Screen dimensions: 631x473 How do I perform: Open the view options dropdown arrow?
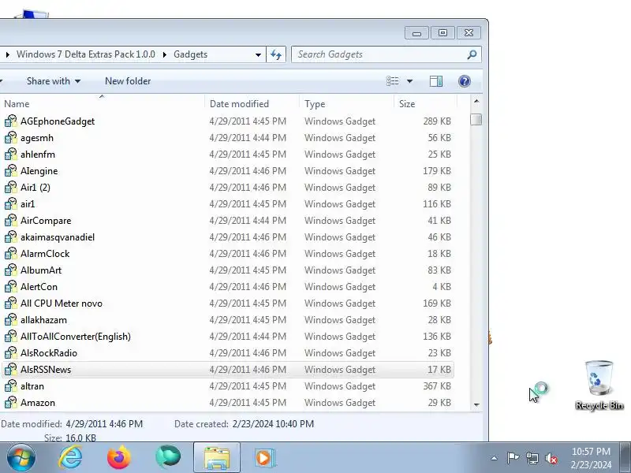coord(409,81)
